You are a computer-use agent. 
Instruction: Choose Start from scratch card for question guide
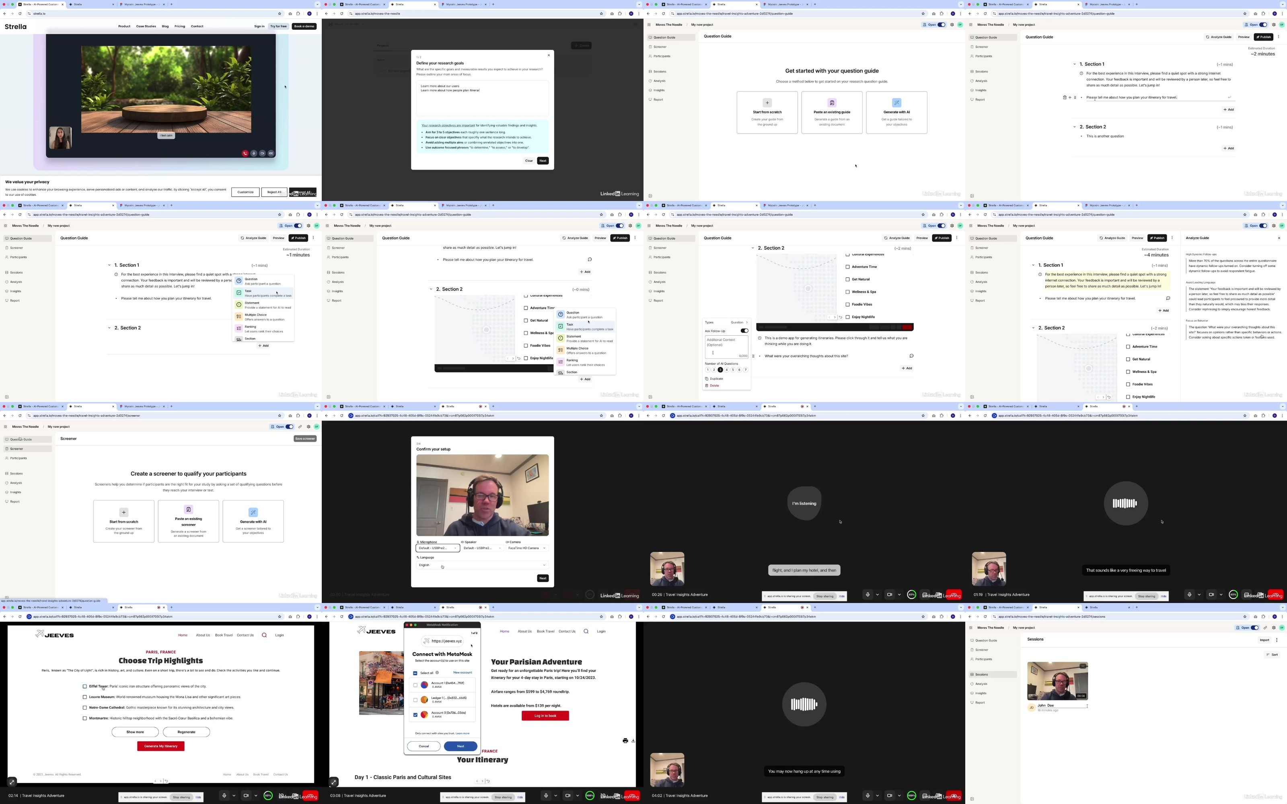(767, 112)
